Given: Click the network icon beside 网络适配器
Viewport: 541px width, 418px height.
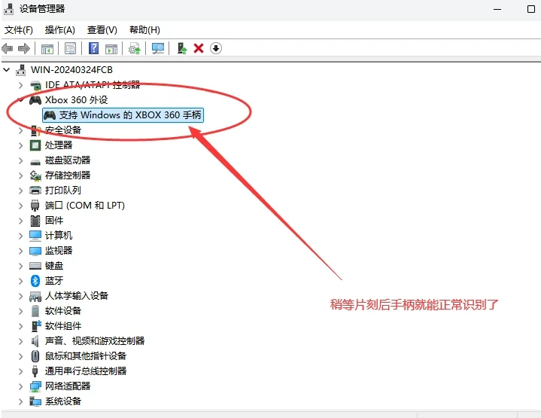Looking at the screenshot, I should [x=35, y=386].
